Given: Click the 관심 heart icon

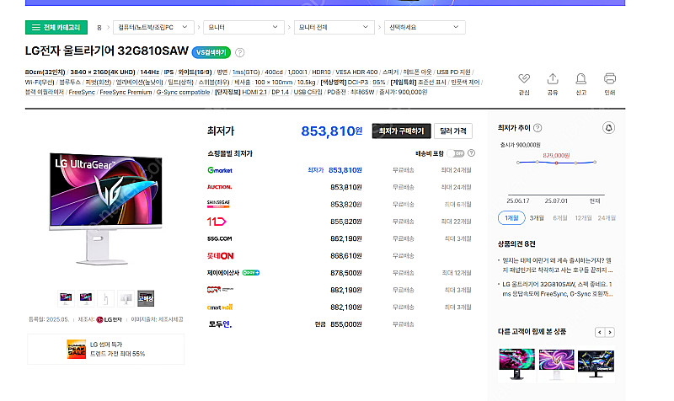Looking at the screenshot, I should (524, 78).
